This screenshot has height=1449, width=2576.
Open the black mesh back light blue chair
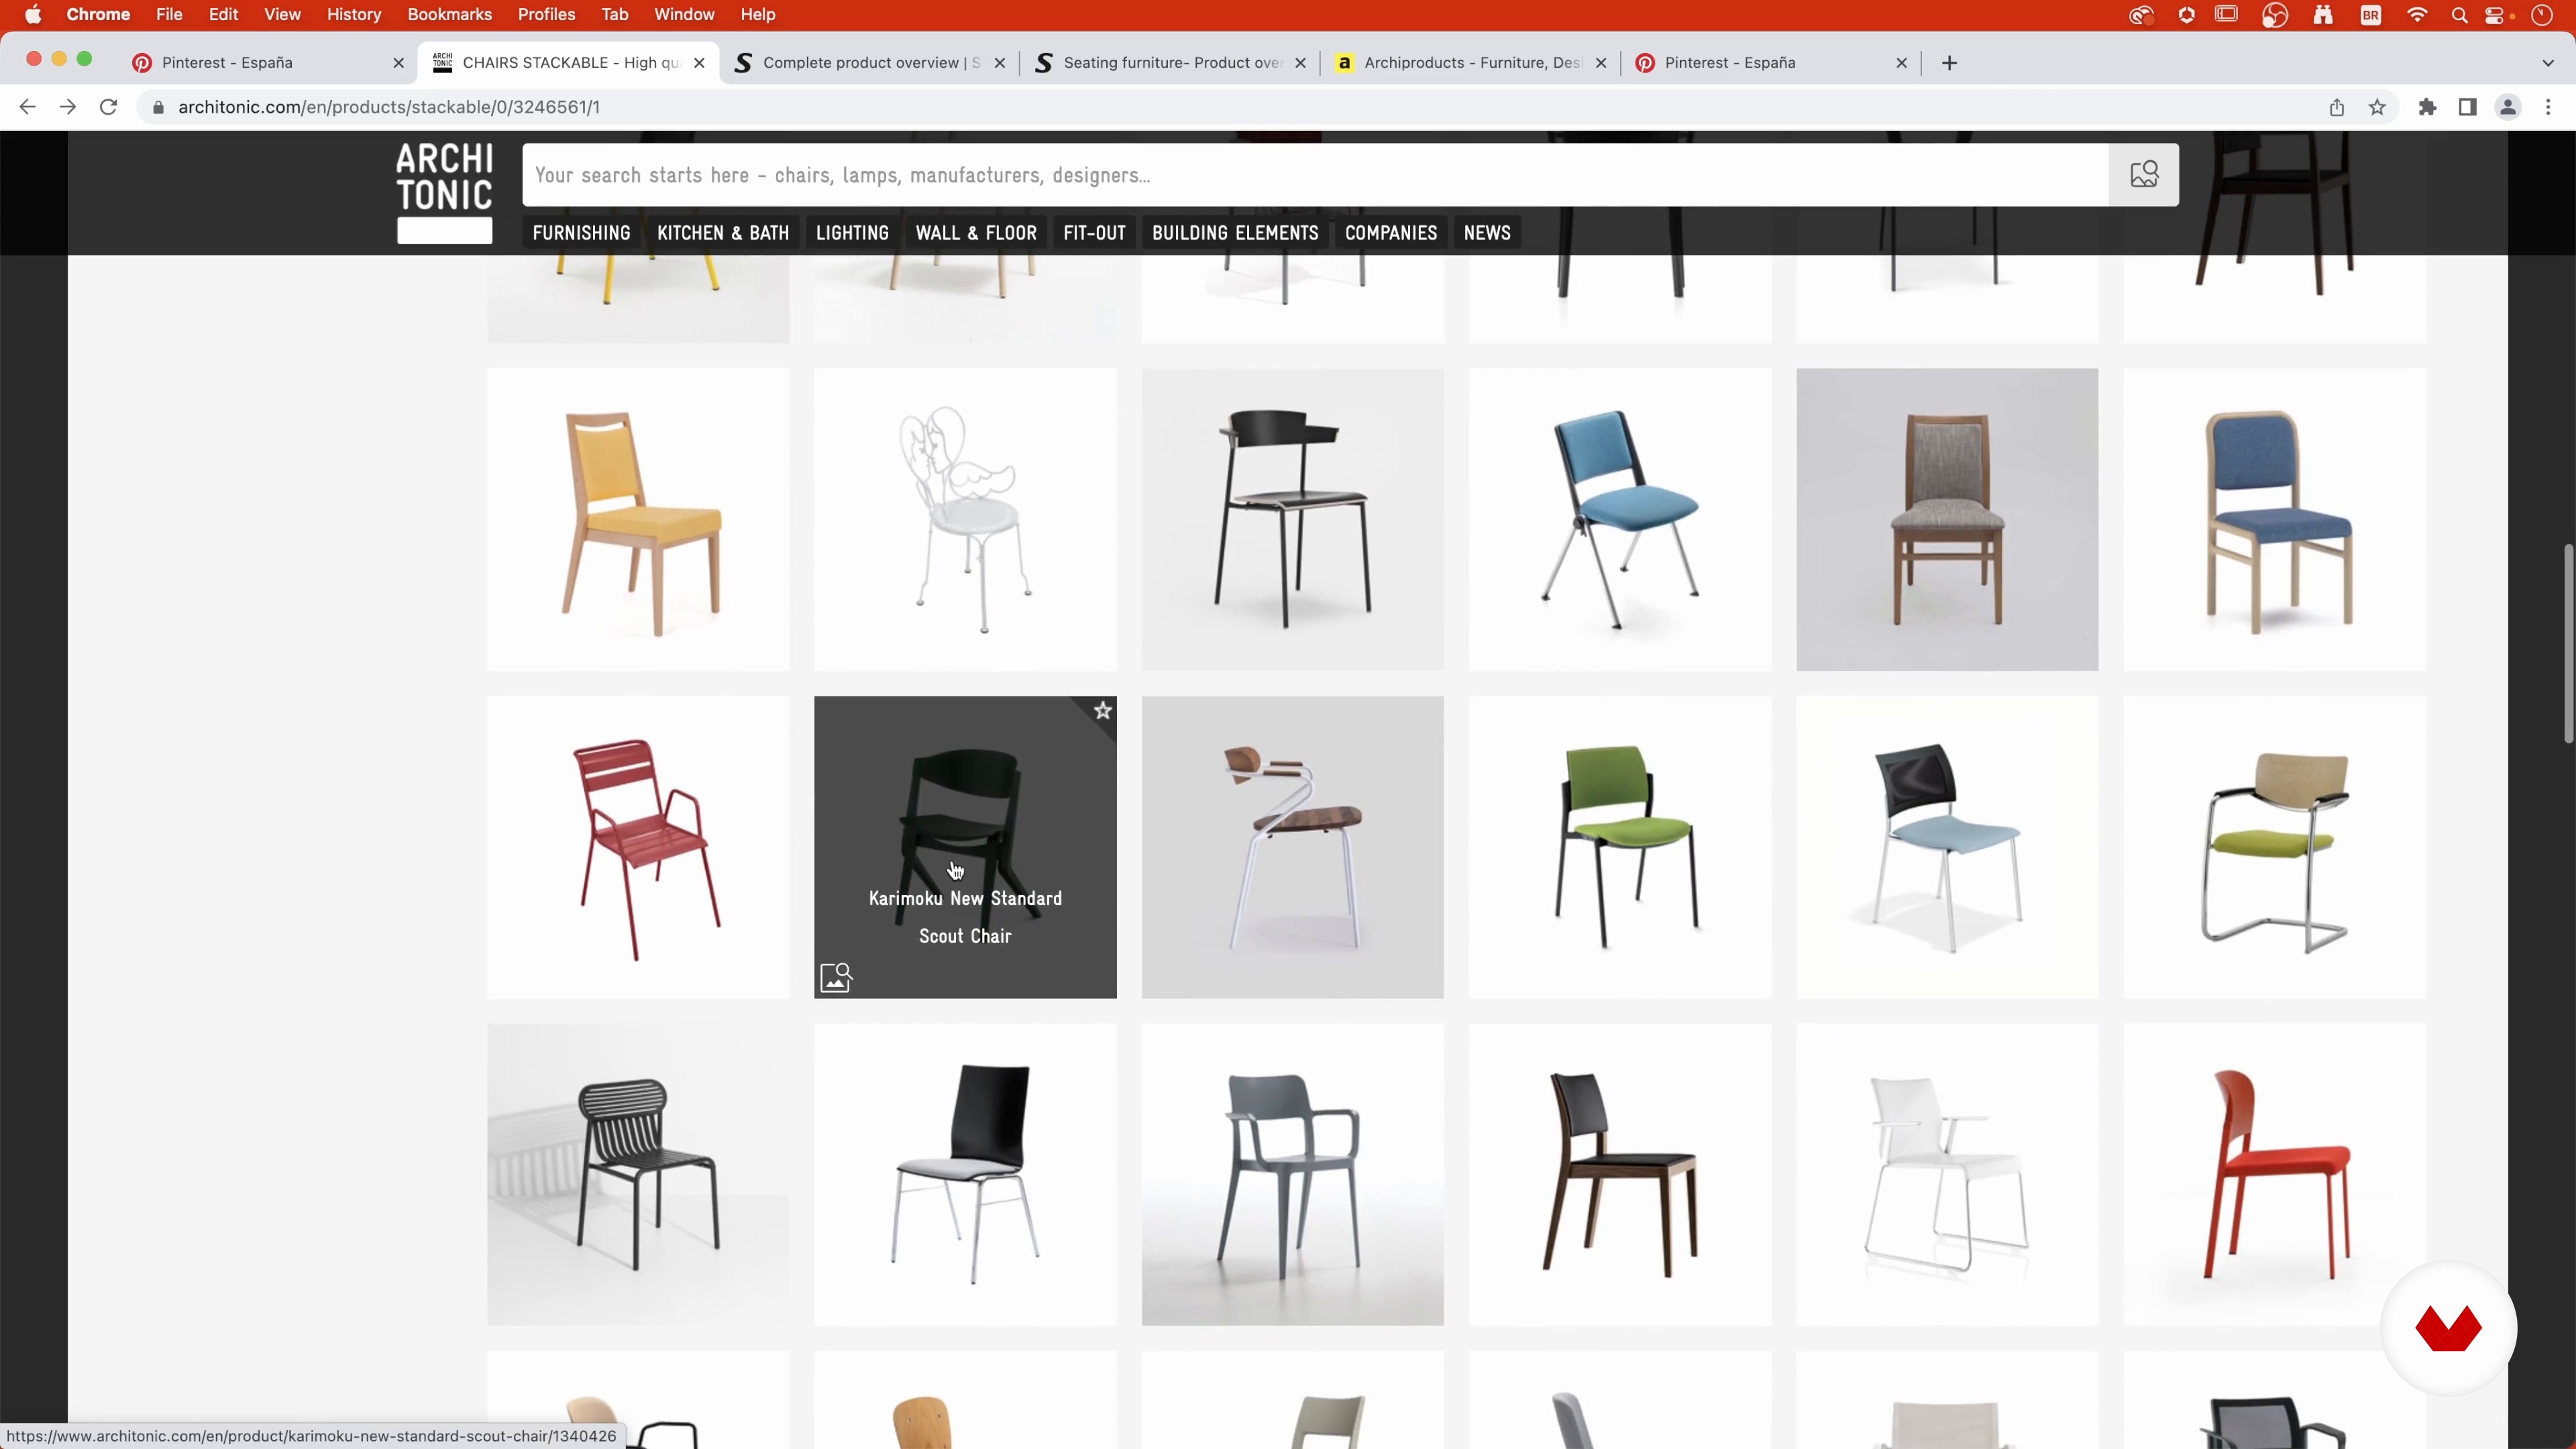(x=1947, y=847)
